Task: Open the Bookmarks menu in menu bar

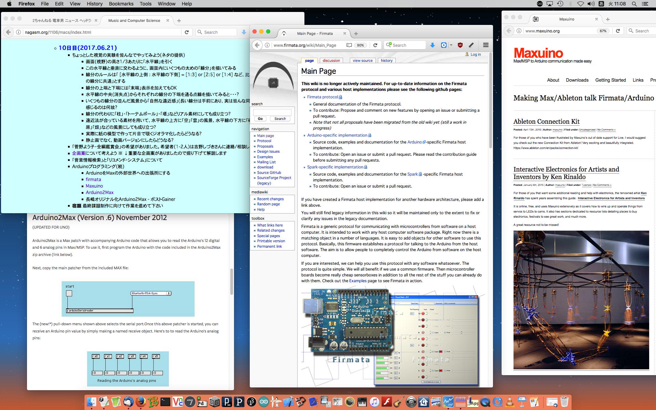Action: pos(121,4)
